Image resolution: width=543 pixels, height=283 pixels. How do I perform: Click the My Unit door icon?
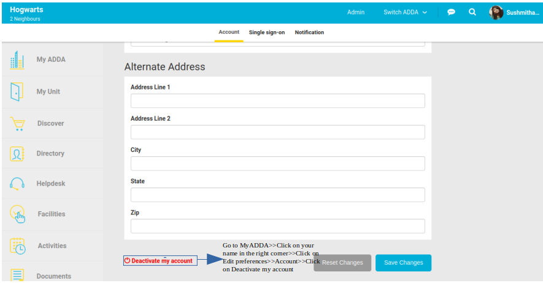coord(17,91)
